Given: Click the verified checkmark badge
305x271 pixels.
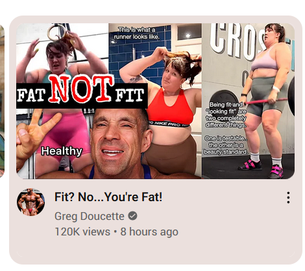Looking at the screenshot, I should 132,216.
